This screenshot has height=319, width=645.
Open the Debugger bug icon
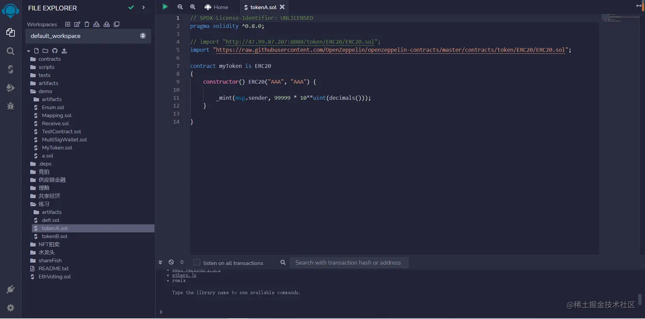(11, 106)
